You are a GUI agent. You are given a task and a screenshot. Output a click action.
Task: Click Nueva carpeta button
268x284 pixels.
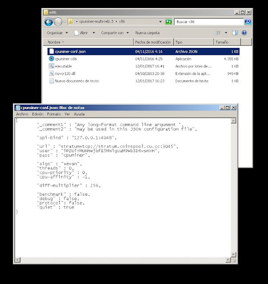click(x=147, y=33)
